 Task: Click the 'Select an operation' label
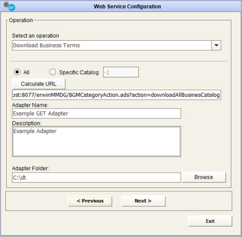36,36
